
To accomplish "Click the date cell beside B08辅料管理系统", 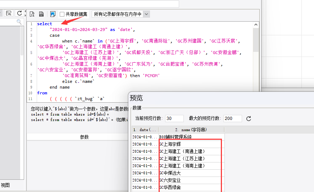I will click(145, 137).
